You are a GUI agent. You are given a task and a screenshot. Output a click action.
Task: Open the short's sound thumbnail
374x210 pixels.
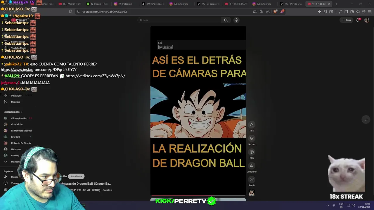(x=252, y=192)
